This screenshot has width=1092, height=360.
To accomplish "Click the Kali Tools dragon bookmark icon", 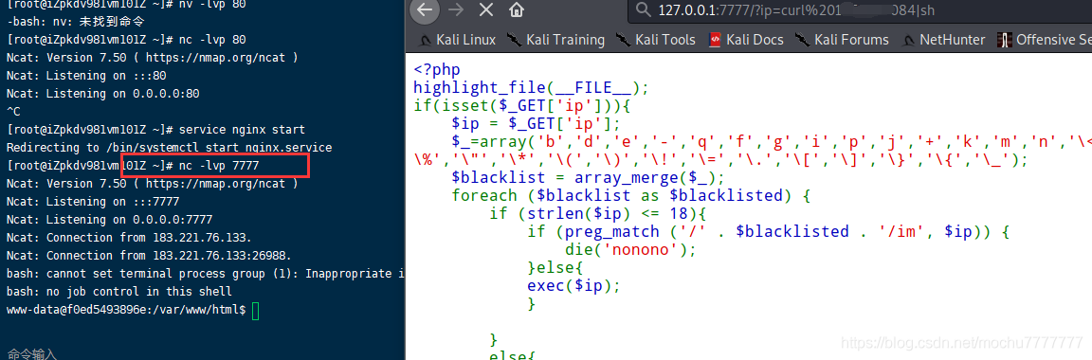I will click(x=623, y=40).
